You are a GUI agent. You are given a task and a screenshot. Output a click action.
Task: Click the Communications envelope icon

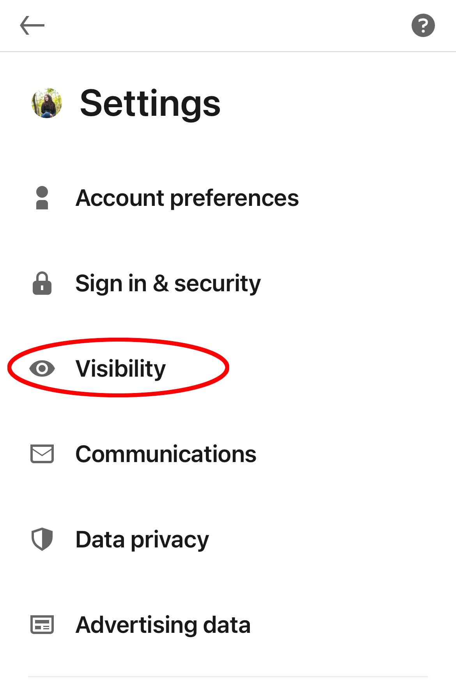click(41, 454)
